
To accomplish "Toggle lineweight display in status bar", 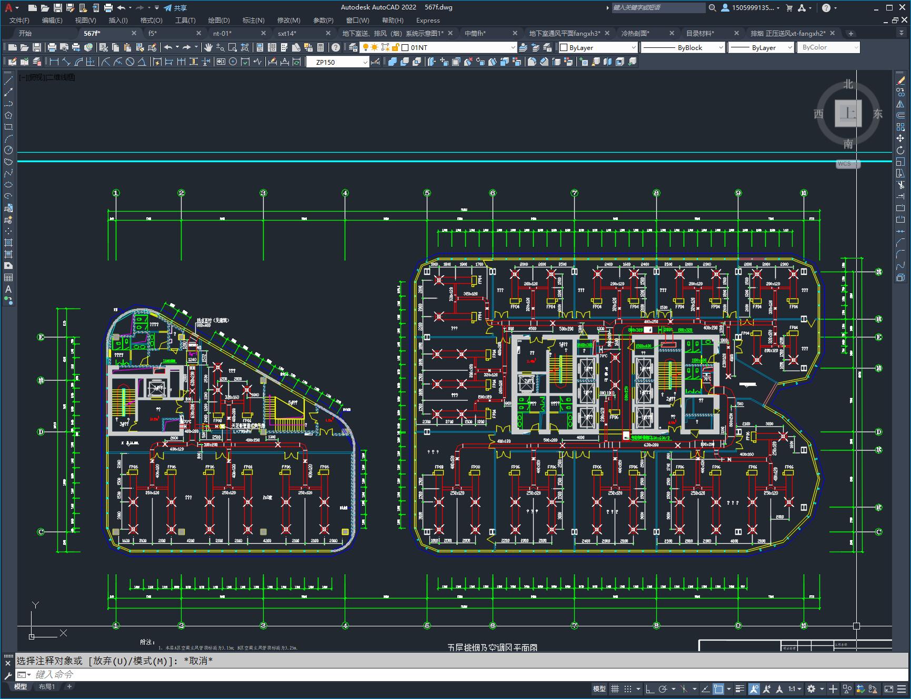I will (x=740, y=688).
